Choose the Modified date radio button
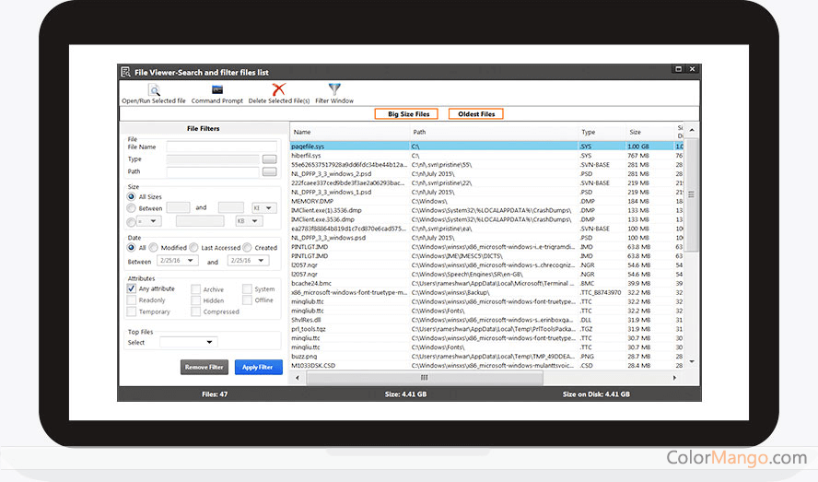This screenshot has width=818, height=482. pyautogui.click(x=156, y=248)
